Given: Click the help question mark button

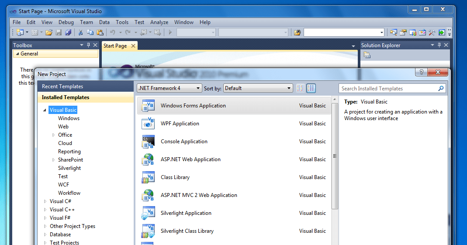Looking at the screenshot, I should (422, 73).
